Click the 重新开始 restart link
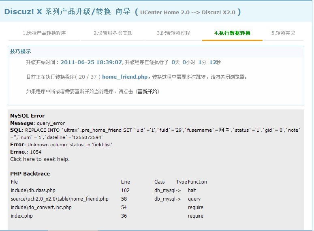 pos(147,92)
